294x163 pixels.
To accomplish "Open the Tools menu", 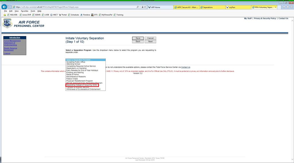I will point(33,11).
